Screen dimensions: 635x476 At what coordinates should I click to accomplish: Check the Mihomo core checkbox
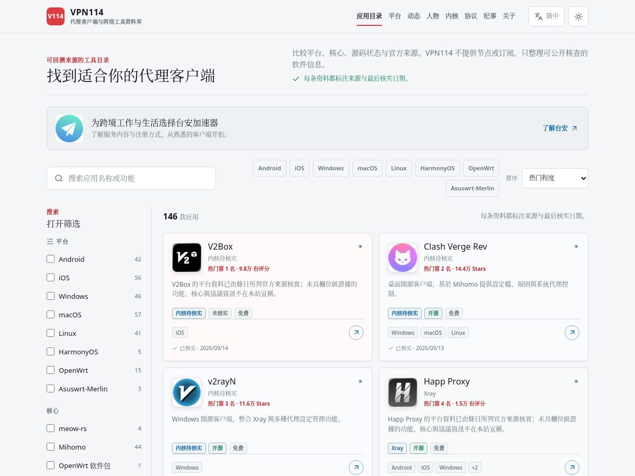[x=51, y=447]
